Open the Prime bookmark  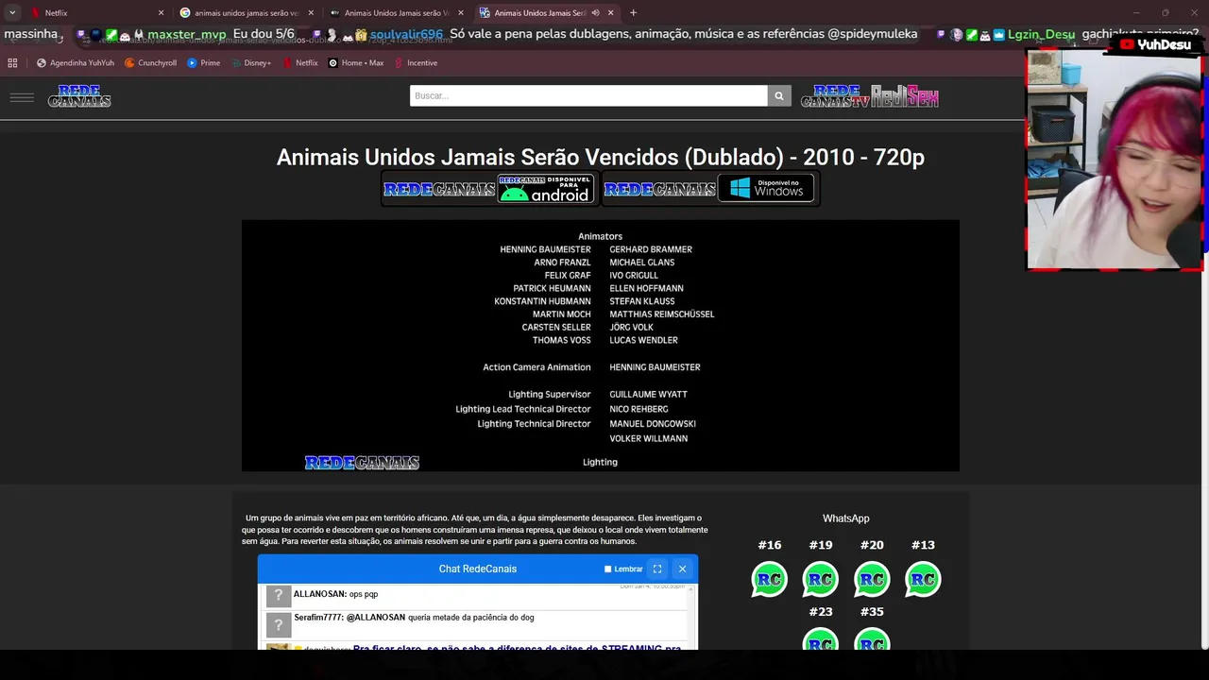[204, 63]
